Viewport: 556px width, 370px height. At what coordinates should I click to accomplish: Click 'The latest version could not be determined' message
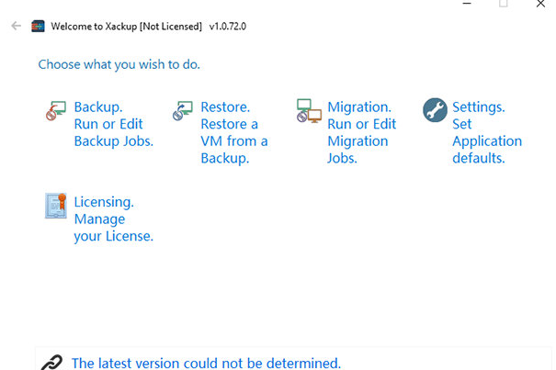(206, 363)
